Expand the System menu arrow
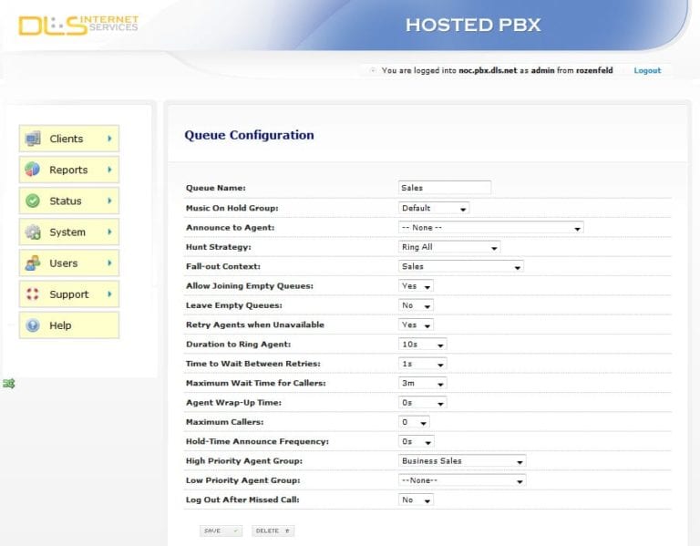Image resolution: width=700 pixels, height=546 pixels. (109, 232)
